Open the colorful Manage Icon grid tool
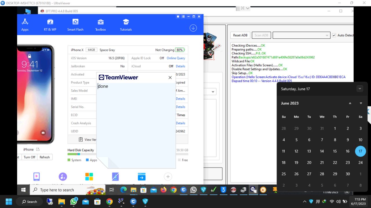 89,176
